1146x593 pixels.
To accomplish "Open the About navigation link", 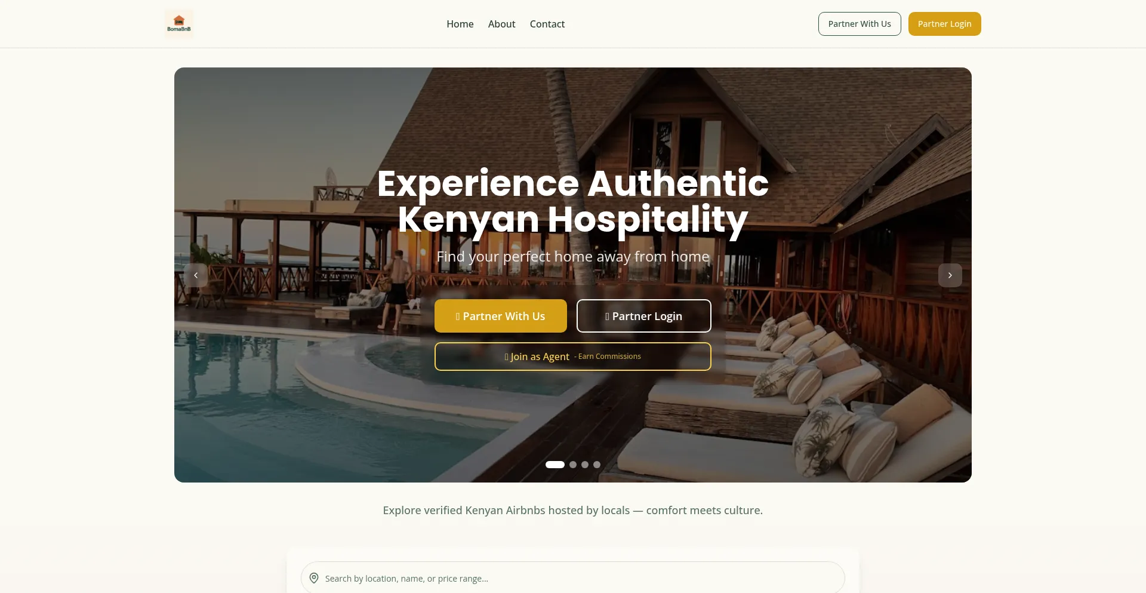I will 501,24.
